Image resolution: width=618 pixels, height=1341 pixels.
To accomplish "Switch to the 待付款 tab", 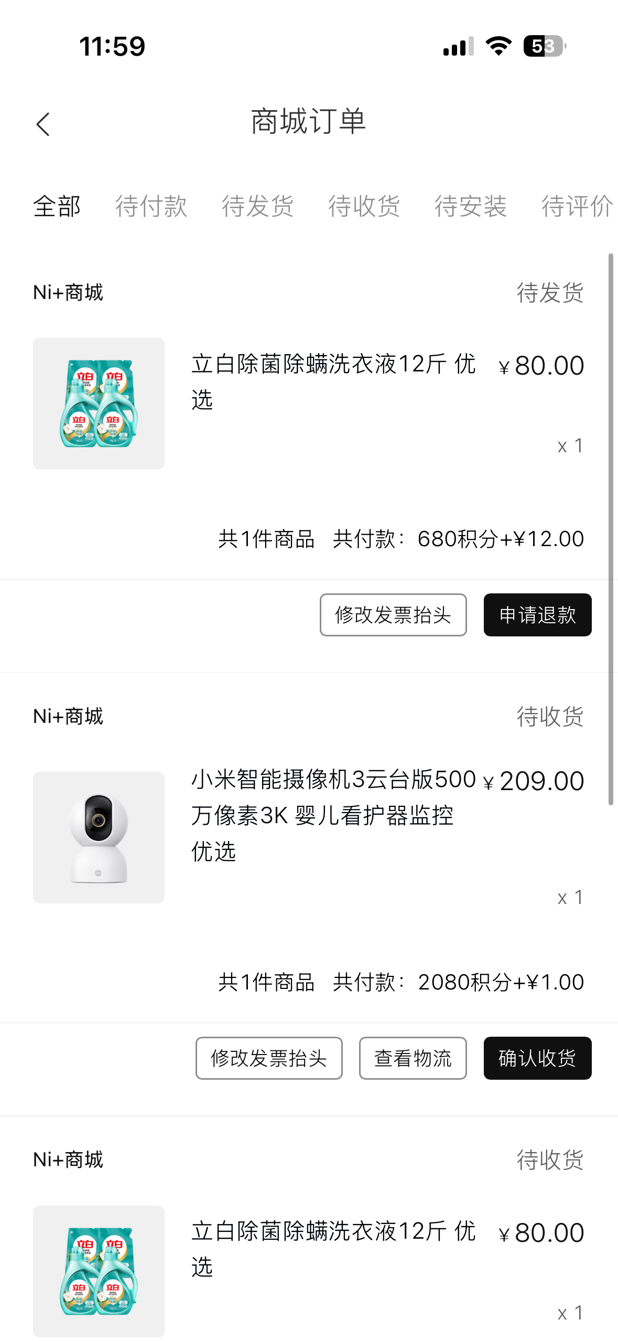I will click(x=151, y=206).
